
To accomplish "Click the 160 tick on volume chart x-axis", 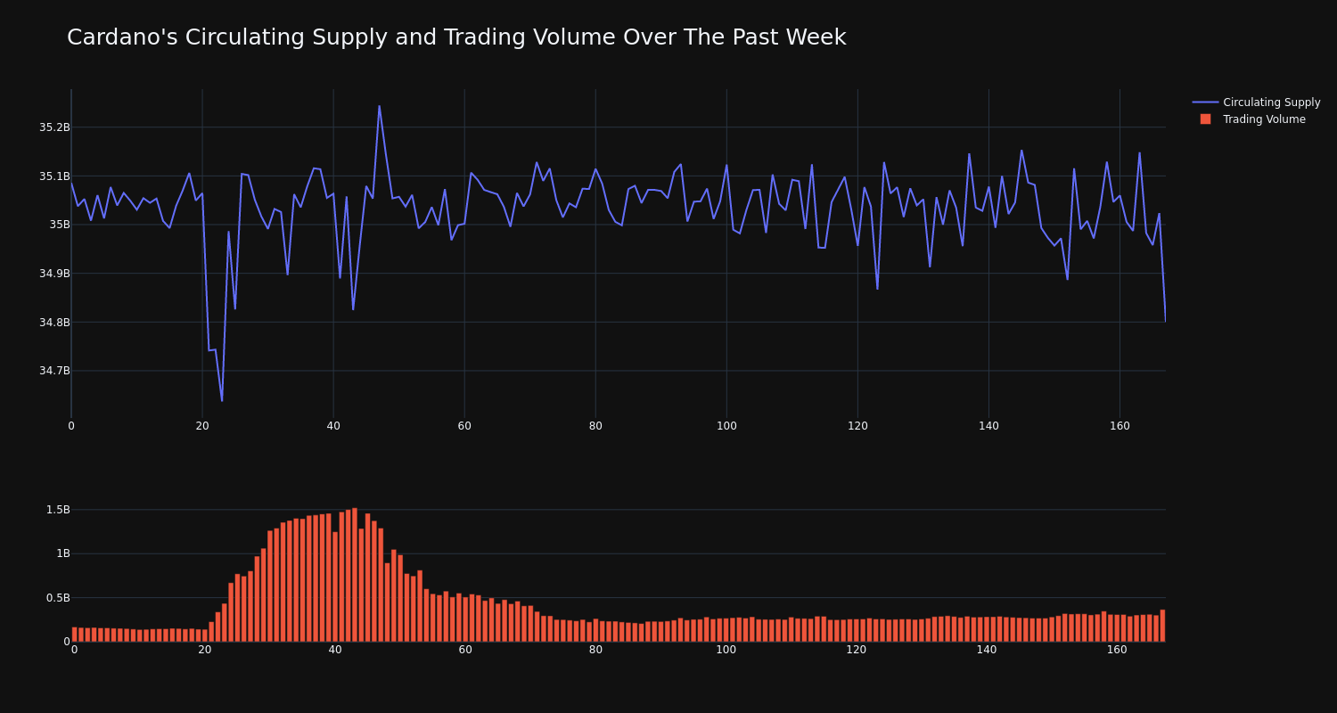I will (1117, 650).
